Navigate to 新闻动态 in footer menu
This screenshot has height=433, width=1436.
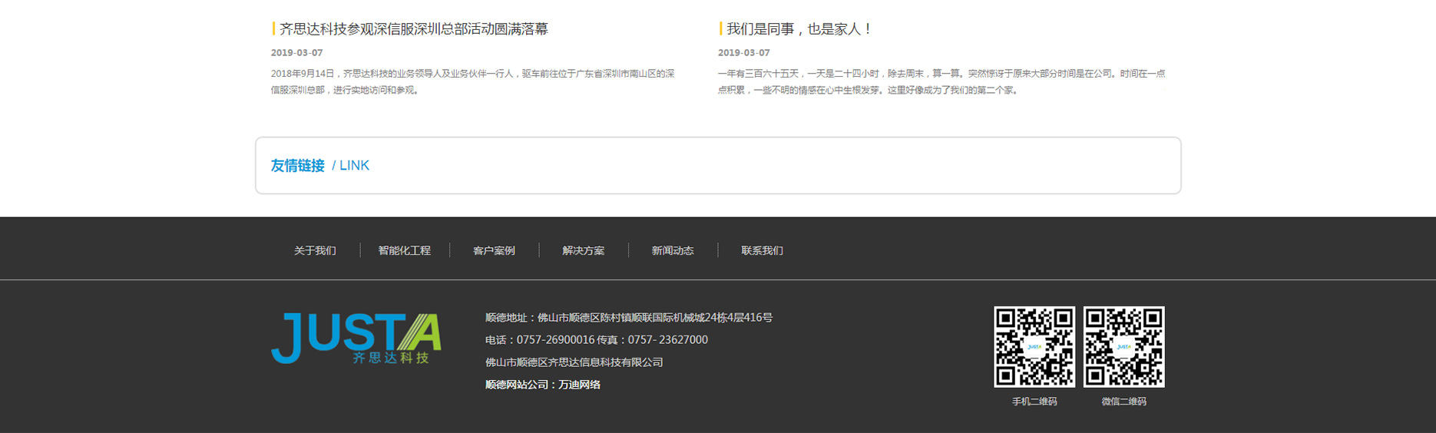tap(673, 250)
